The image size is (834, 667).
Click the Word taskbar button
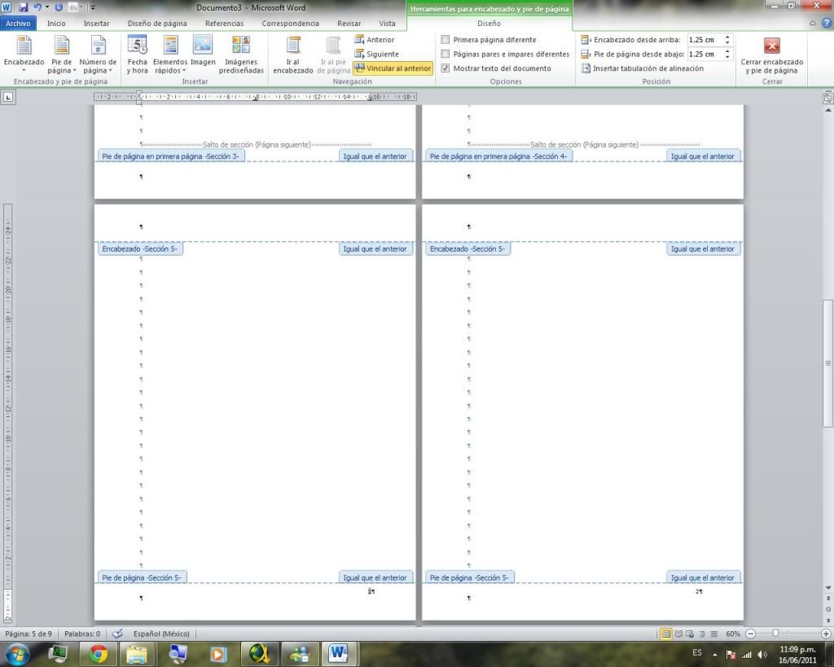337,653
